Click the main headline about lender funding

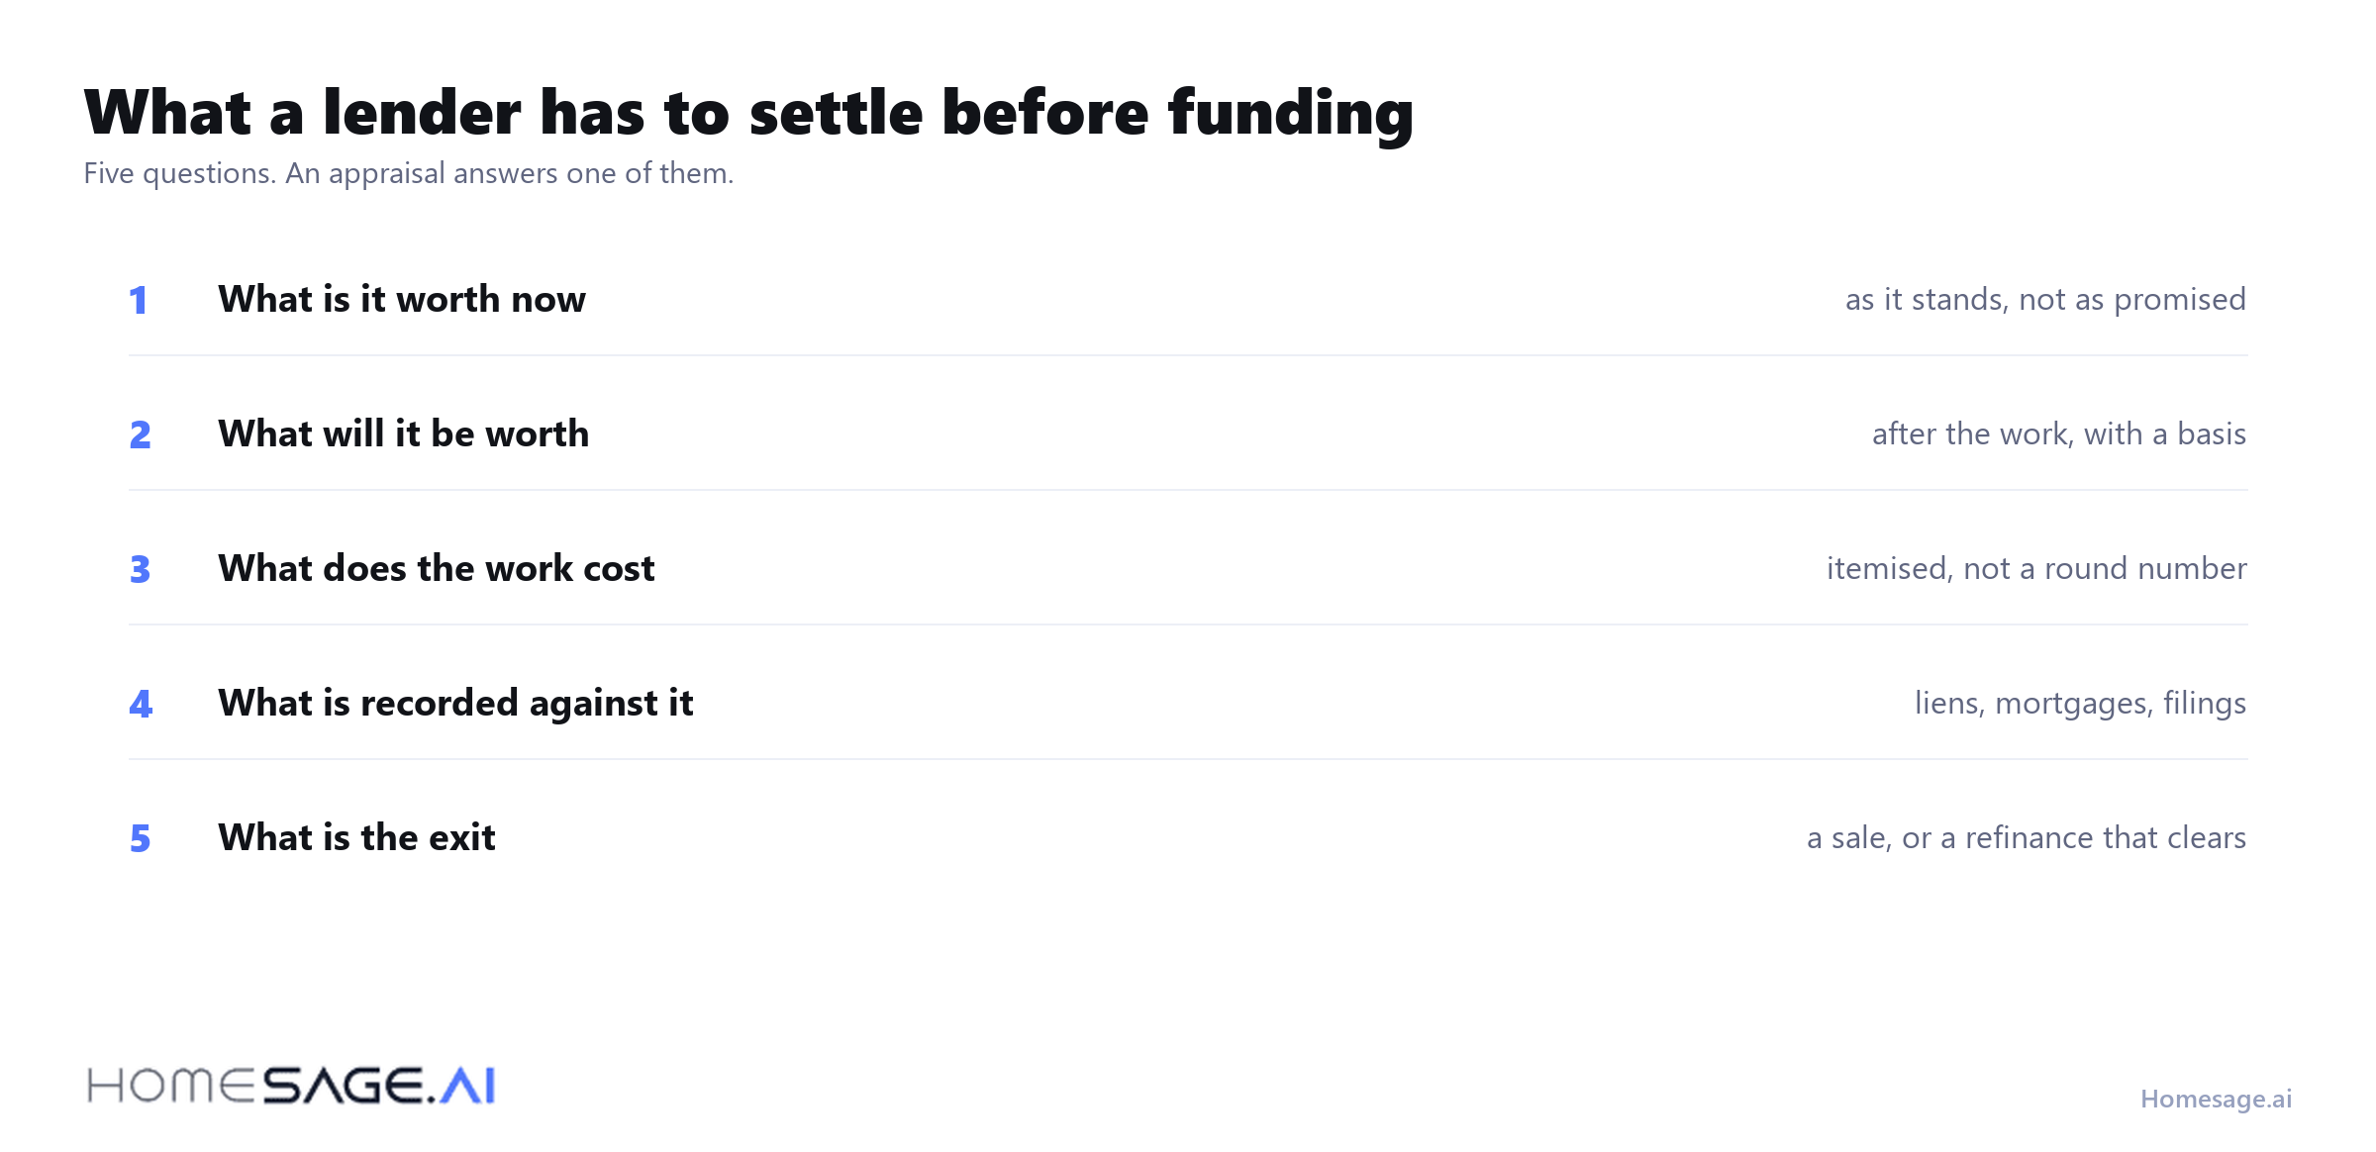click(749, 112)
